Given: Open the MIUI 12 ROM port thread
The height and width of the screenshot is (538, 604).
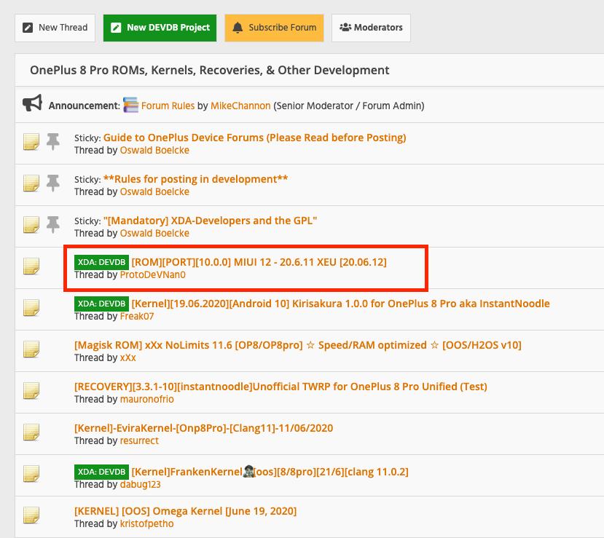Looking at the screenshot, I should tap(259, 262).
